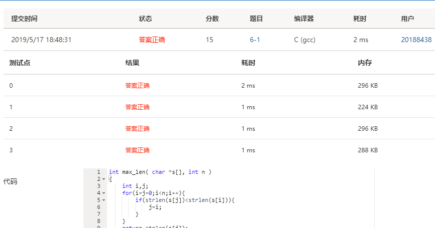The width and height of the screenshot is (435, 228).
Task: Click test point 0 time 2 ms
Action: 248,86
